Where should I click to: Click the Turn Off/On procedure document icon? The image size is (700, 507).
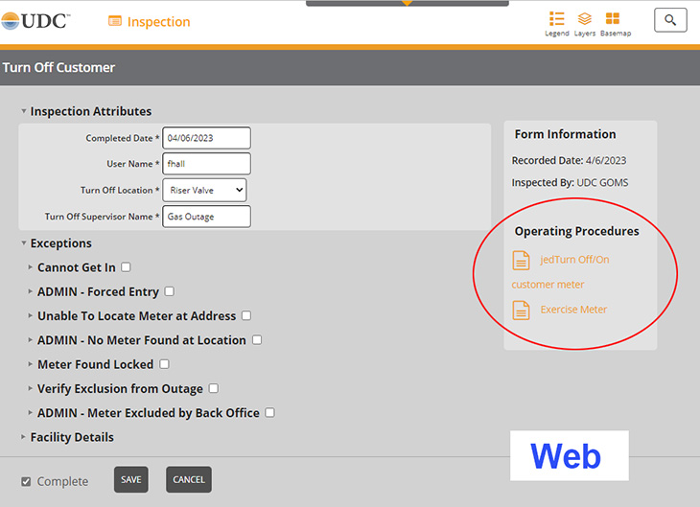pyautogui.click(x=521, y=260)
